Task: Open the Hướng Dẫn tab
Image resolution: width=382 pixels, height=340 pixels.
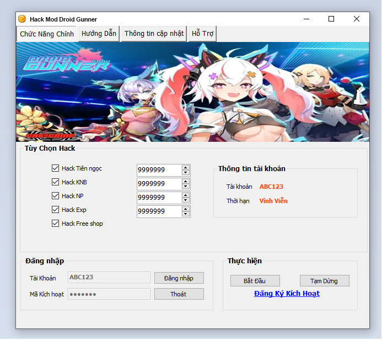Action: click(x=99, y=34)
